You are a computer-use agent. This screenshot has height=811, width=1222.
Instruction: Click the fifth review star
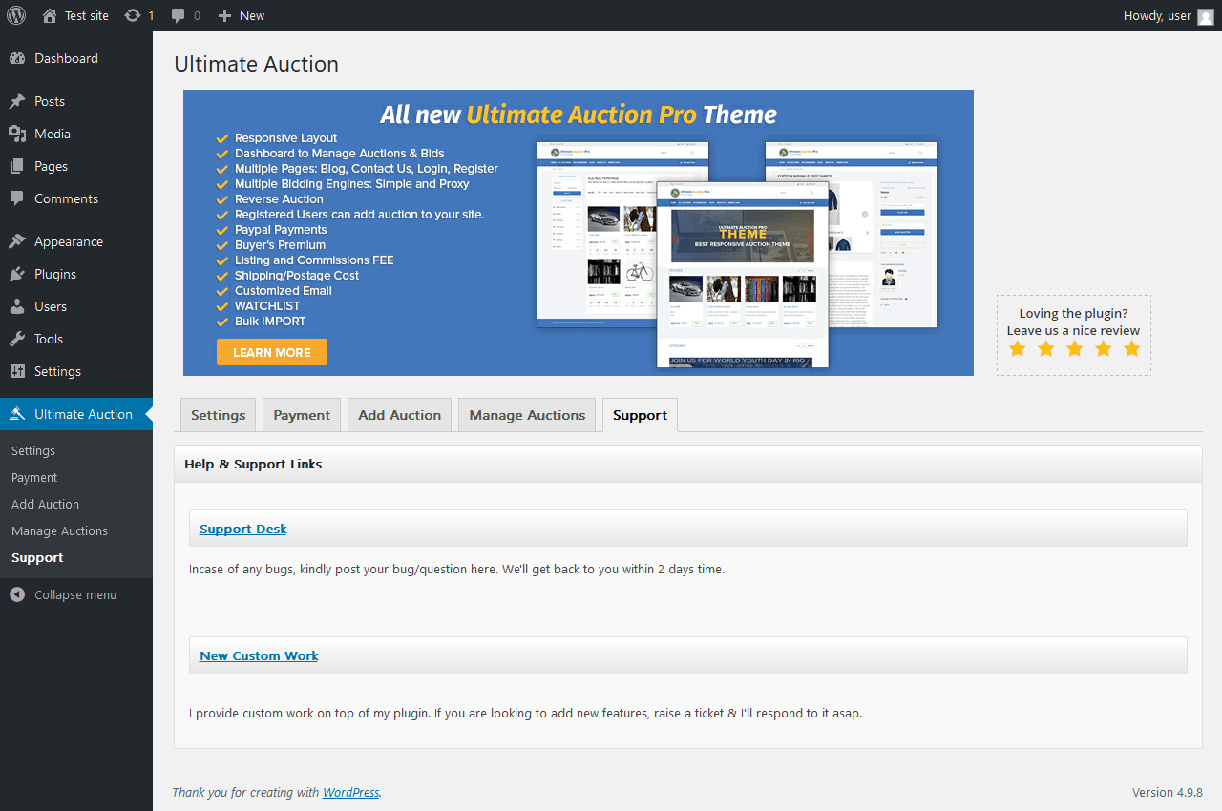(1132, 348)
